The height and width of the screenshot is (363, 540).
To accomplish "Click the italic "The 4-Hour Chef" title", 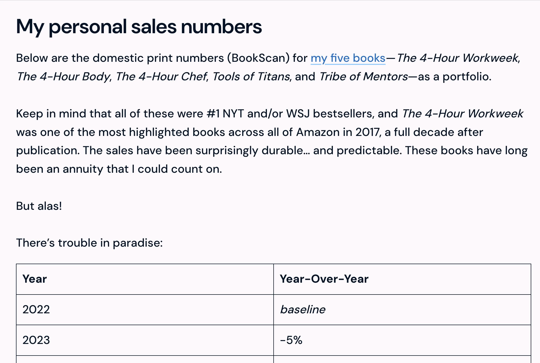I will [x=161, y=76].
